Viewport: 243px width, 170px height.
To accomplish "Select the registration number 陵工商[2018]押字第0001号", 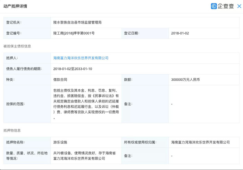I will 74,33.
